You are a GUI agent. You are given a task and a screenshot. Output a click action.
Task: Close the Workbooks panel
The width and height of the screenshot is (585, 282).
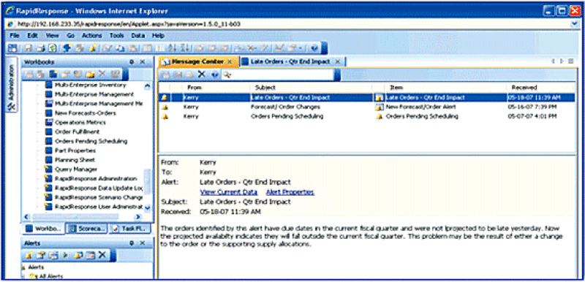click(142, 62)
